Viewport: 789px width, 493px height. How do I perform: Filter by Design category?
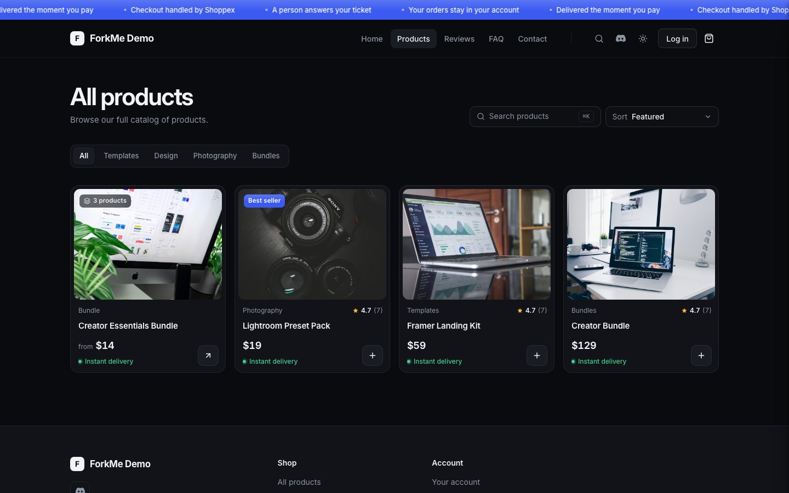166,156
